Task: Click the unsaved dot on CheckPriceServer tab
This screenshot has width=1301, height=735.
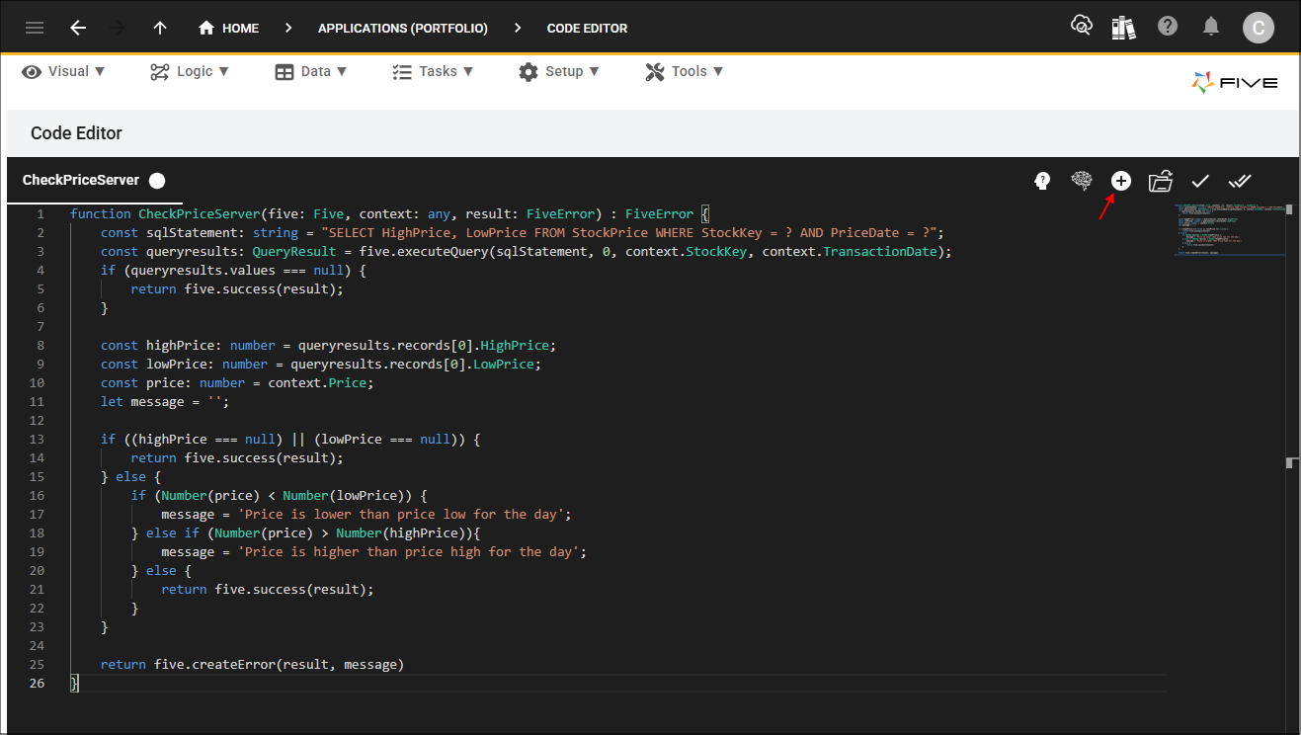Action: tap(157, 181)
